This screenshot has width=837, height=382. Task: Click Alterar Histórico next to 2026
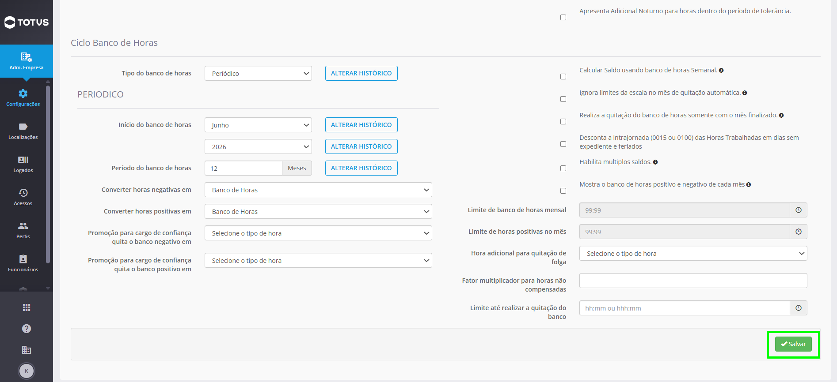coord(361,146)
